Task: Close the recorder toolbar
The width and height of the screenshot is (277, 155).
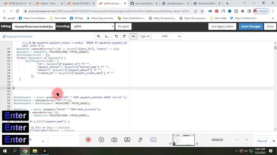Action: pos(246,139)
